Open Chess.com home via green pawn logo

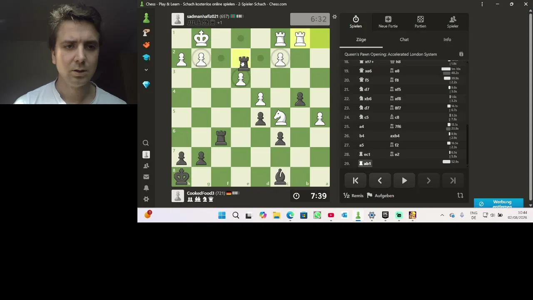[146, 18]
